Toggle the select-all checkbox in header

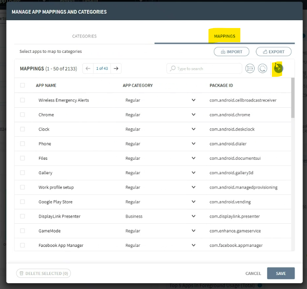[23, 85]
